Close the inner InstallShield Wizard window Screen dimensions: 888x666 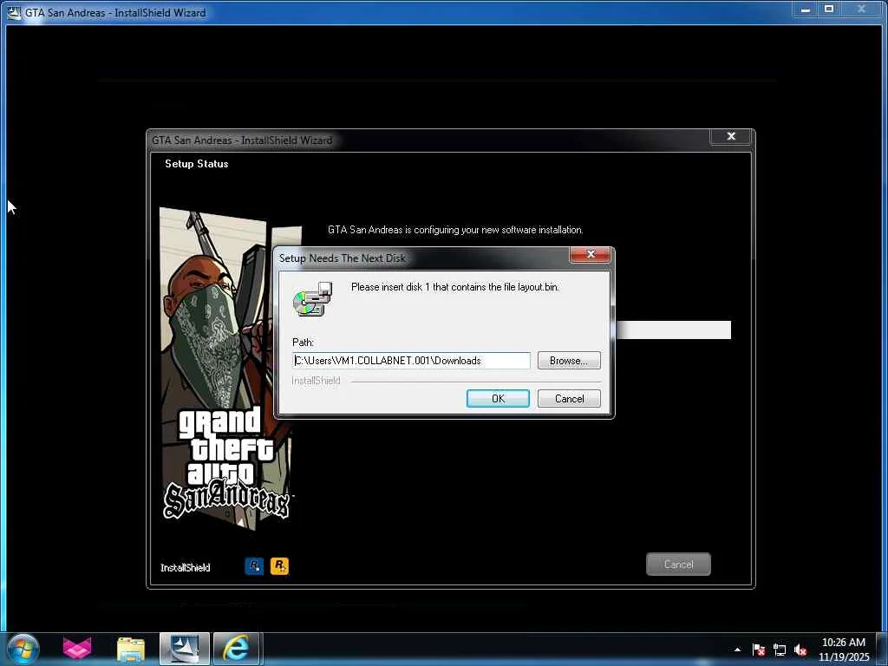pyautogui.click(x=730, y=136)
